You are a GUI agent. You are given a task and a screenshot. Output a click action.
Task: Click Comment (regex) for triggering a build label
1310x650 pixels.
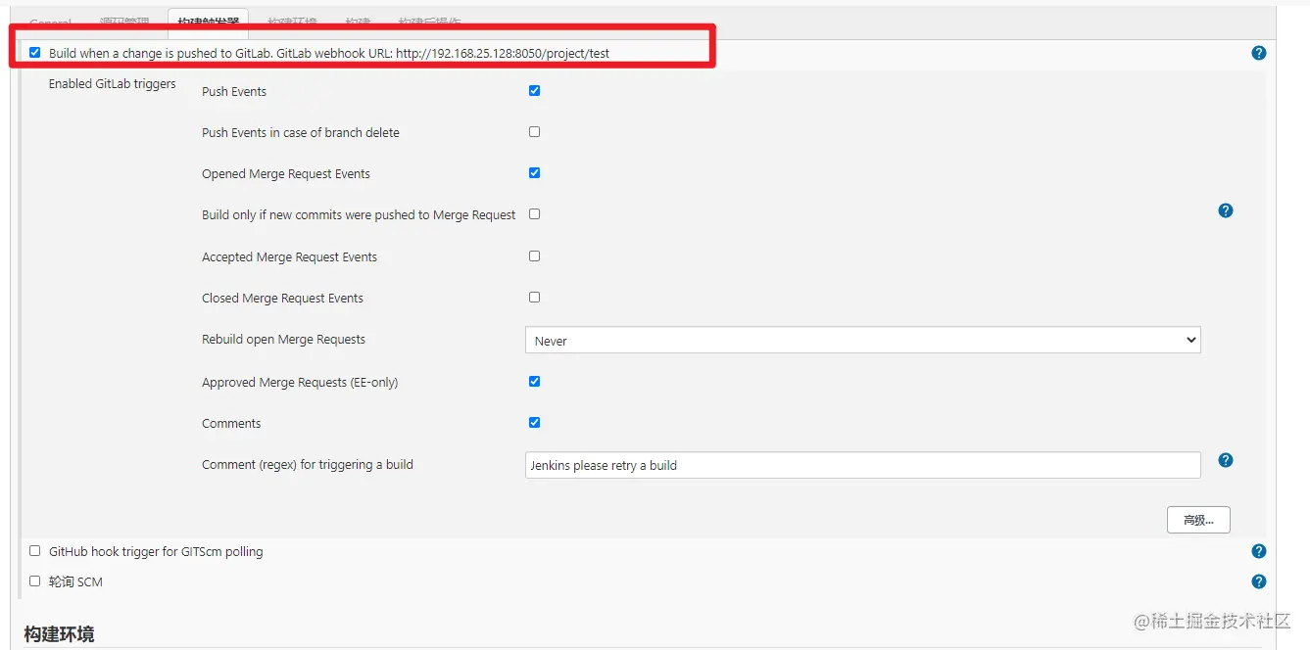[308, 465]
